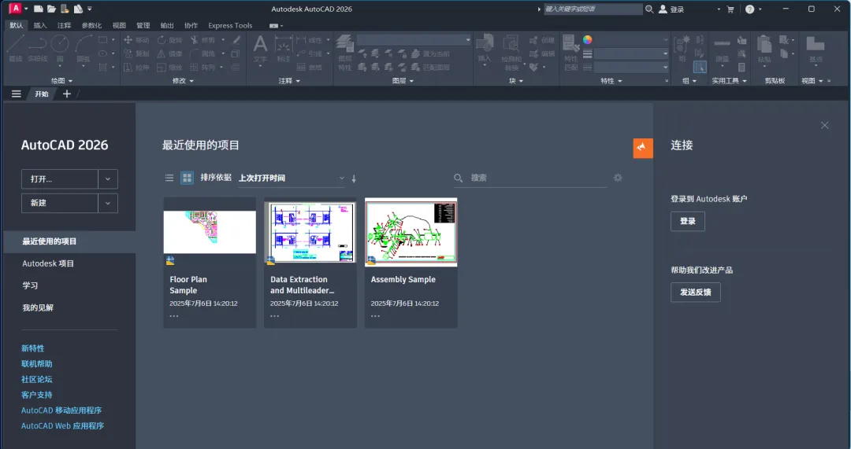
Task: Expand the 新建 button dropdown arrow
Action: click(107, 203)
